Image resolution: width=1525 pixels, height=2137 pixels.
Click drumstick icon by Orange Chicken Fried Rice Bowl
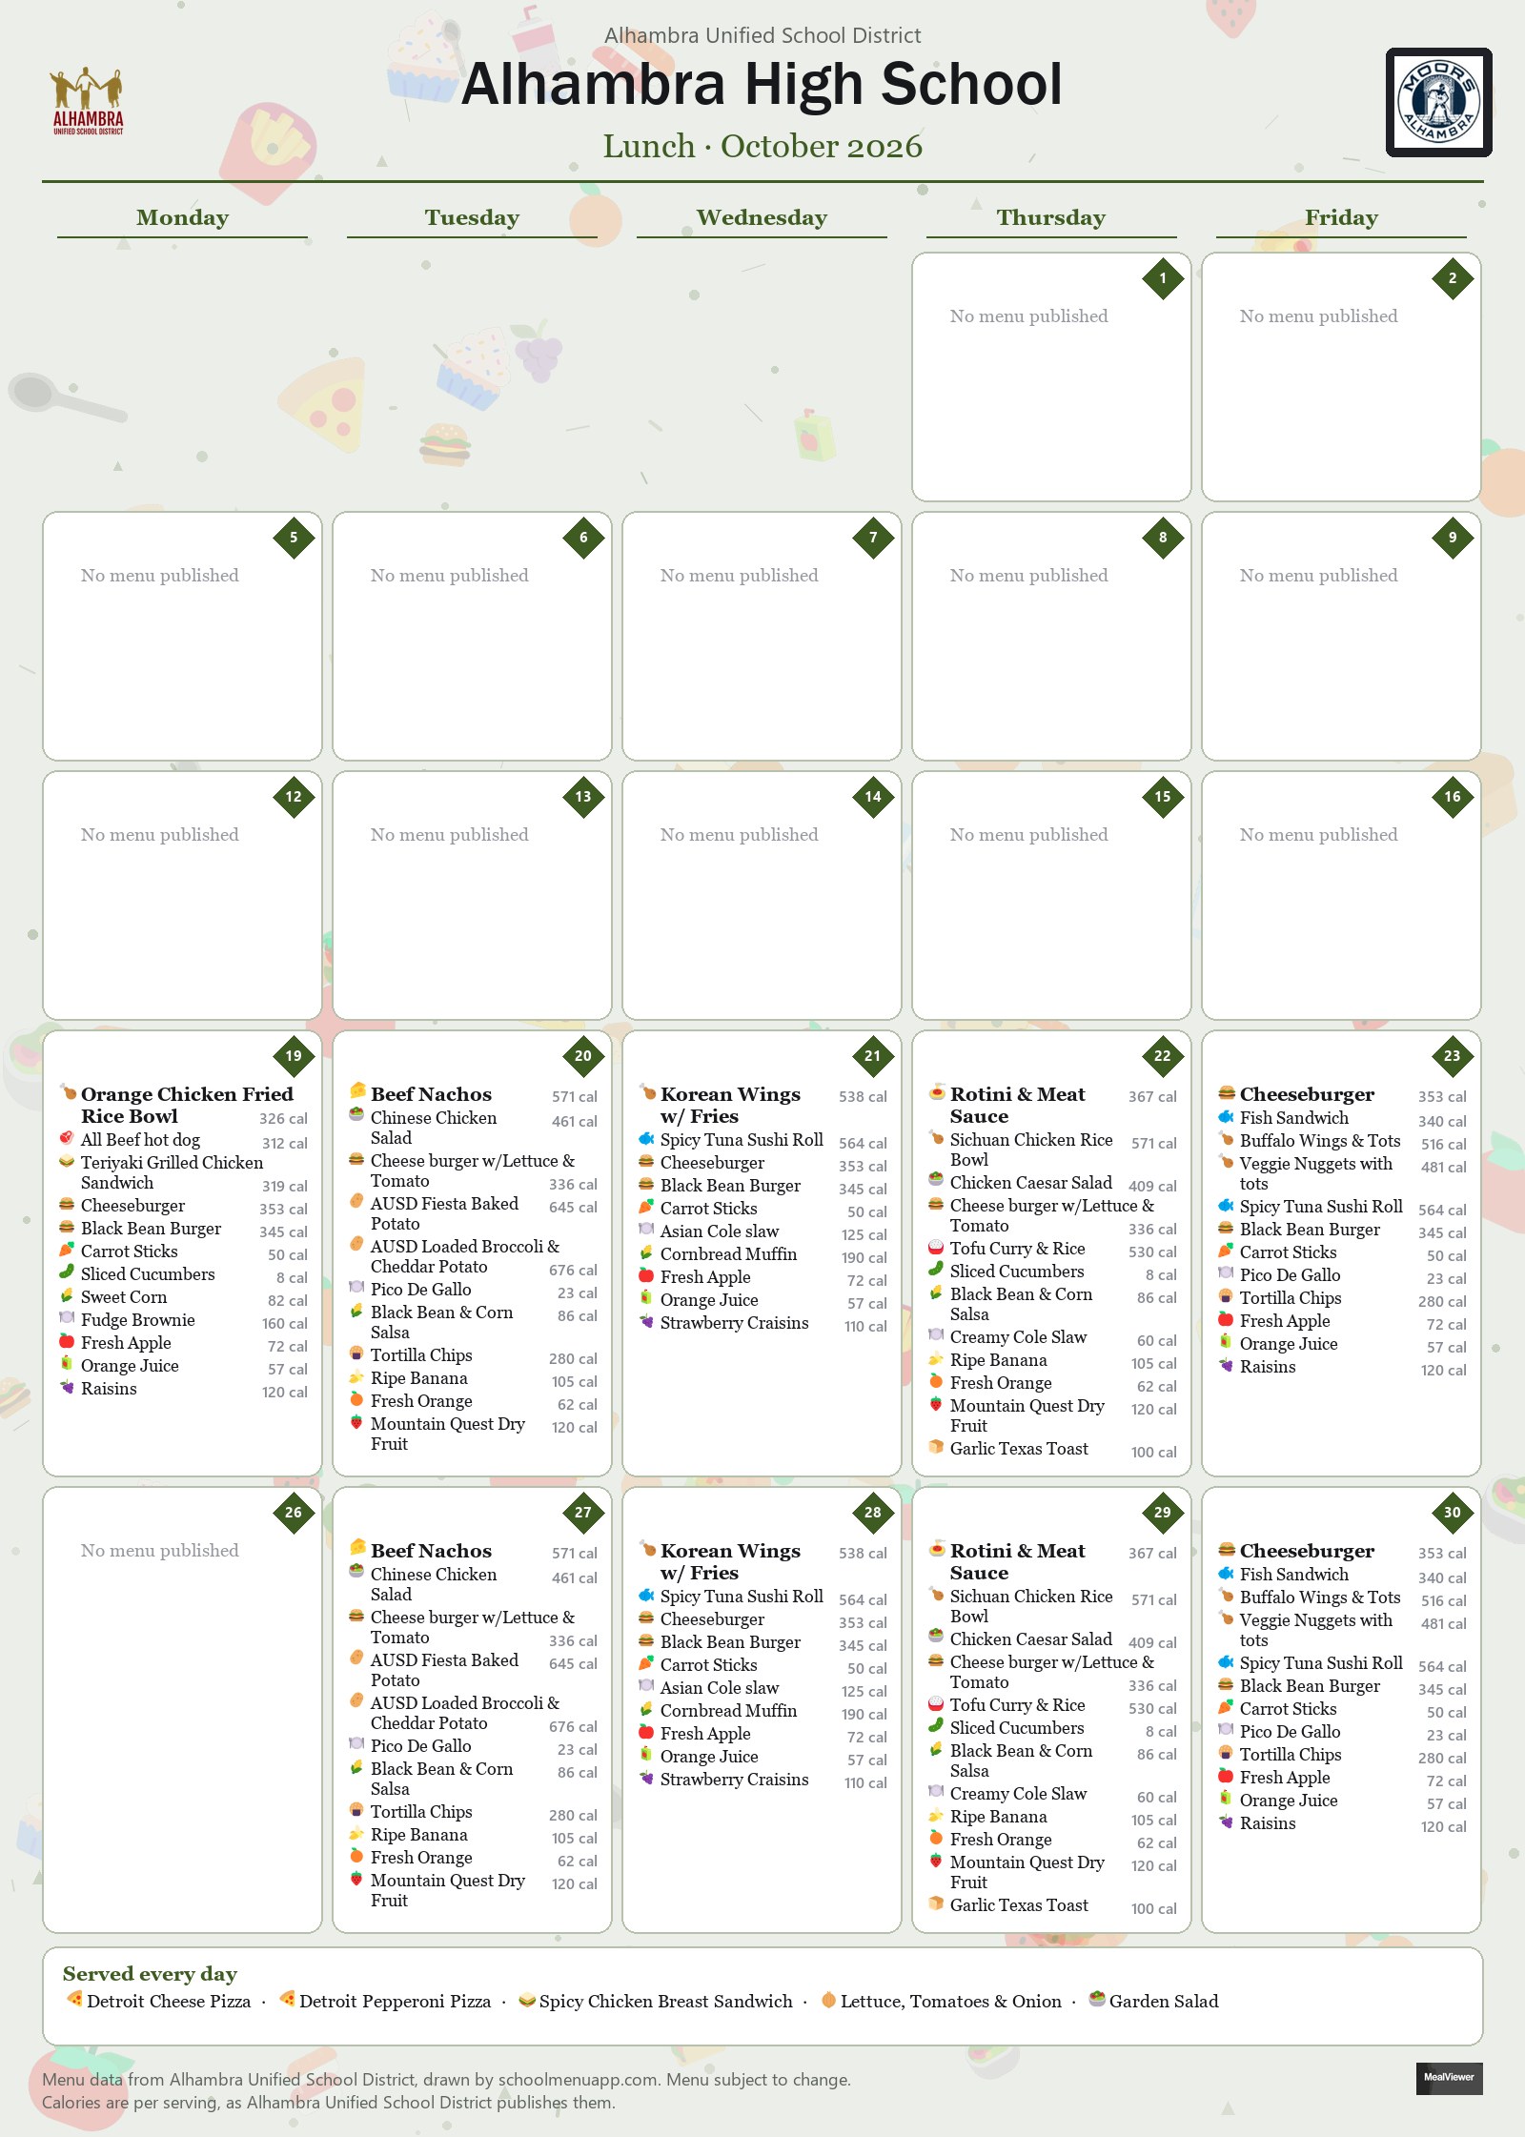(x=68, y=1091)
